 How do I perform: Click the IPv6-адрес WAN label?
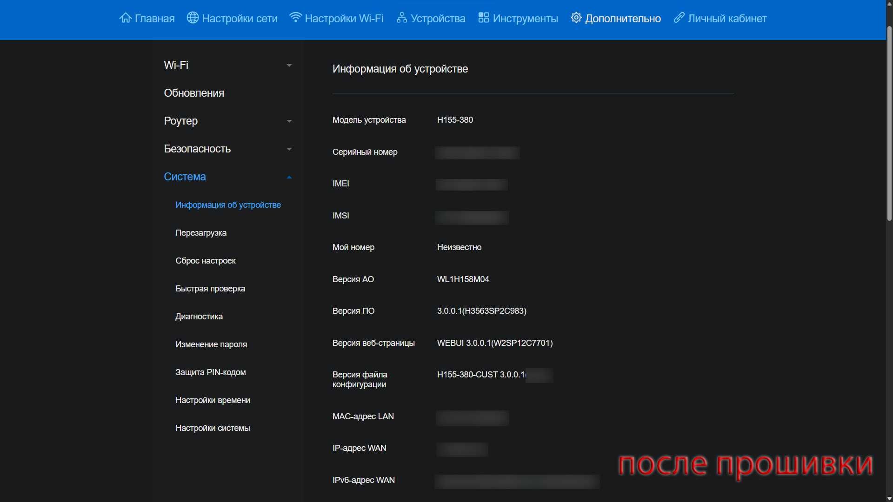click(364, 480)
